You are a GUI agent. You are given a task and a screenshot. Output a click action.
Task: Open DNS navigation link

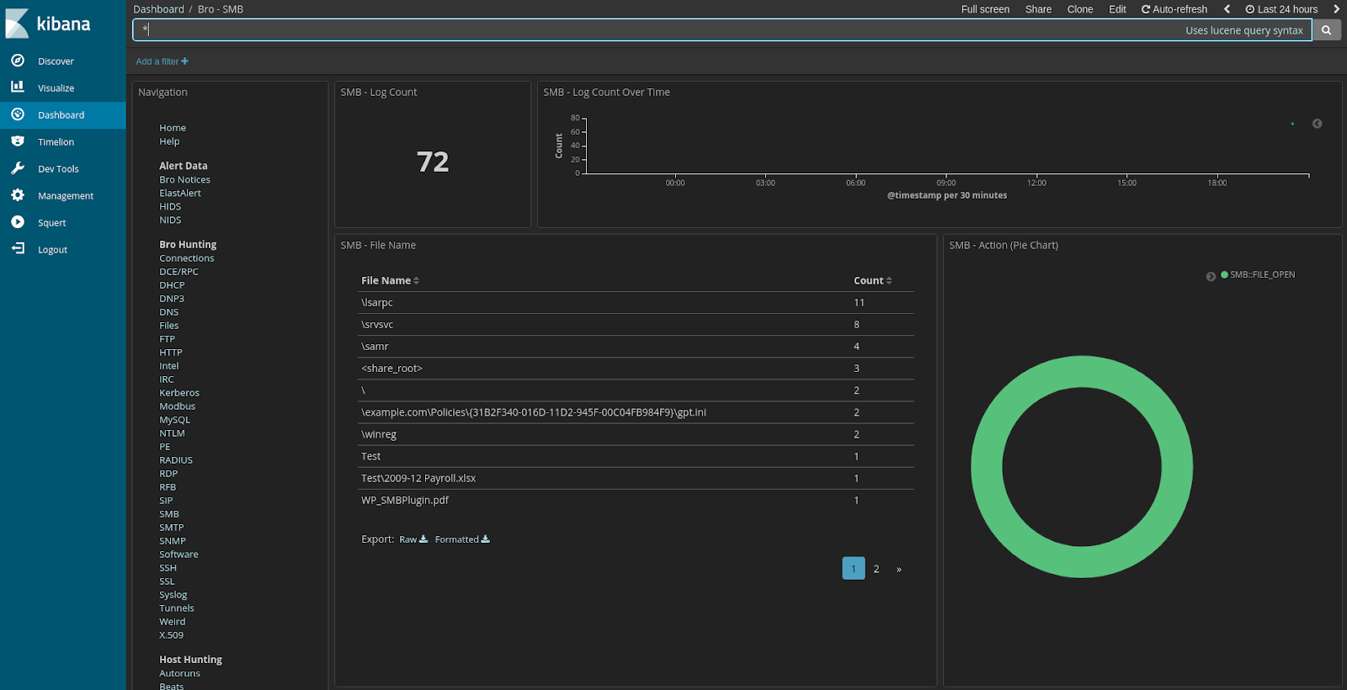click(169, 312)
